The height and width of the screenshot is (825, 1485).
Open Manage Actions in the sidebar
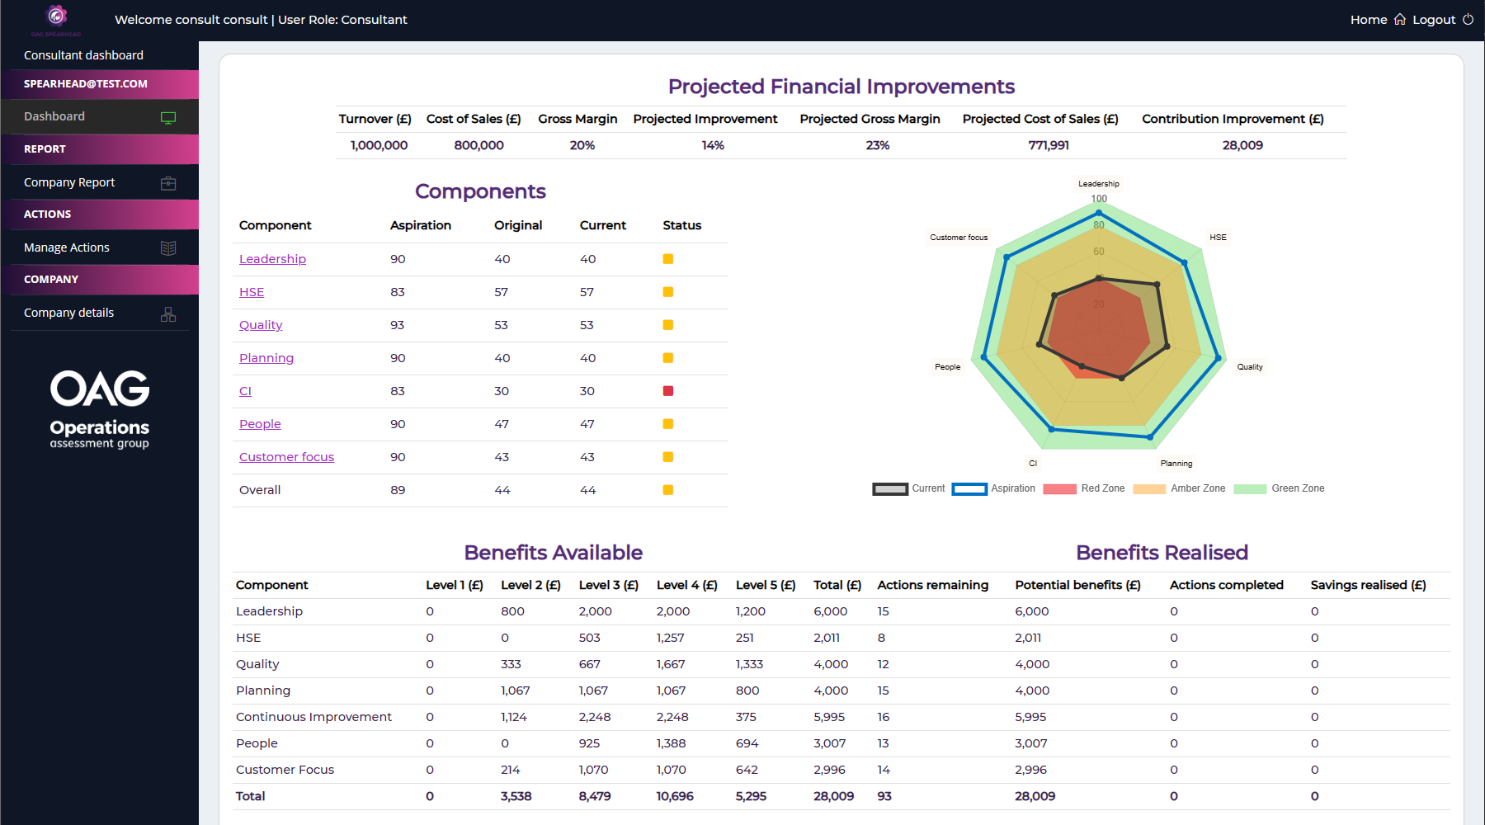pyautogui.click(x=67, y=247)
